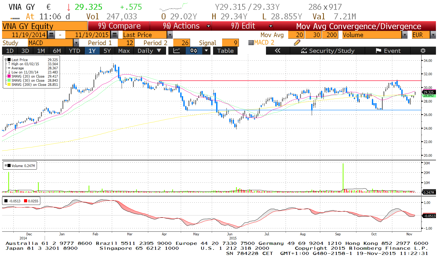Click the "Average" legend row

tap(33, 68)
